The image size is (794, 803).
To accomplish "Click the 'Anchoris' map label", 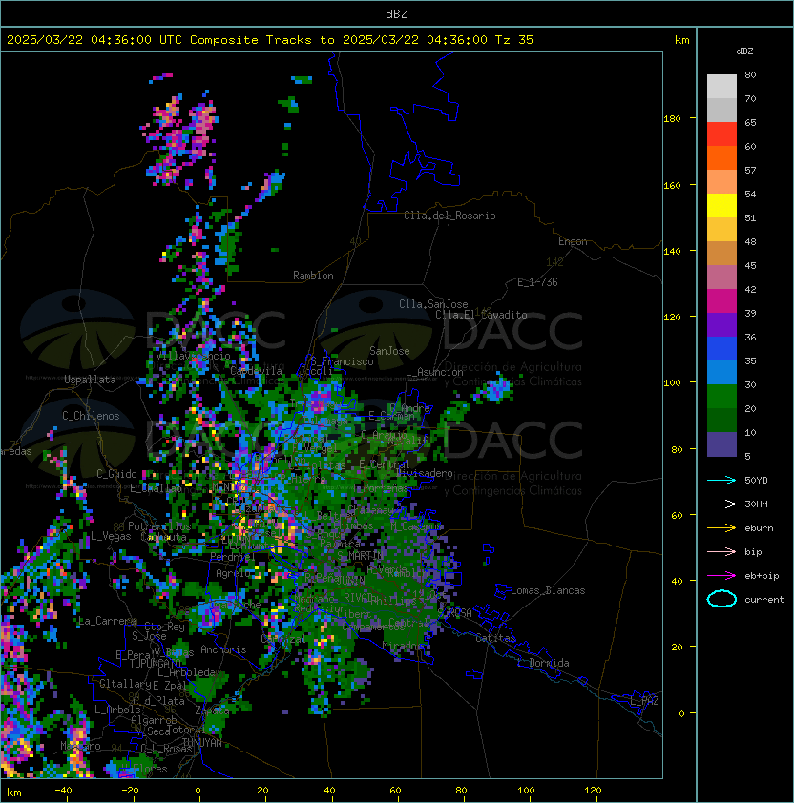I will point(223,649).
